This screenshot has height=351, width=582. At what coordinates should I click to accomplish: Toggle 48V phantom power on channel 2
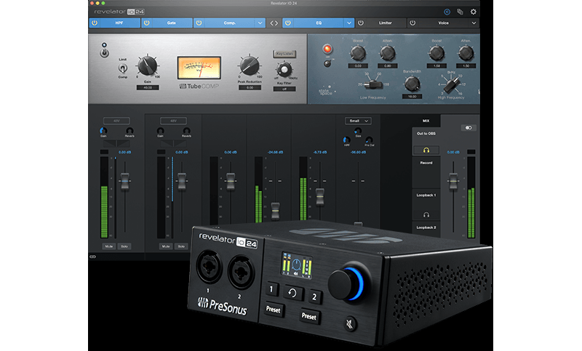pyautogui.click(x=173, y=121)
